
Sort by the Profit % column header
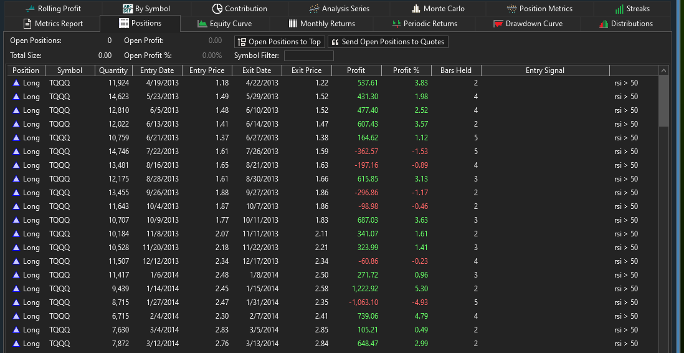406,70
